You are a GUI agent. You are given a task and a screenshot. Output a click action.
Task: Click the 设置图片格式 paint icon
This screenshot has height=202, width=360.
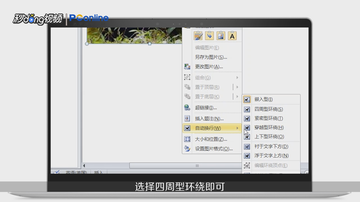point(187,149)
